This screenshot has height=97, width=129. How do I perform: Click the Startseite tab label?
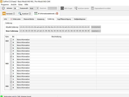(9, 14)
